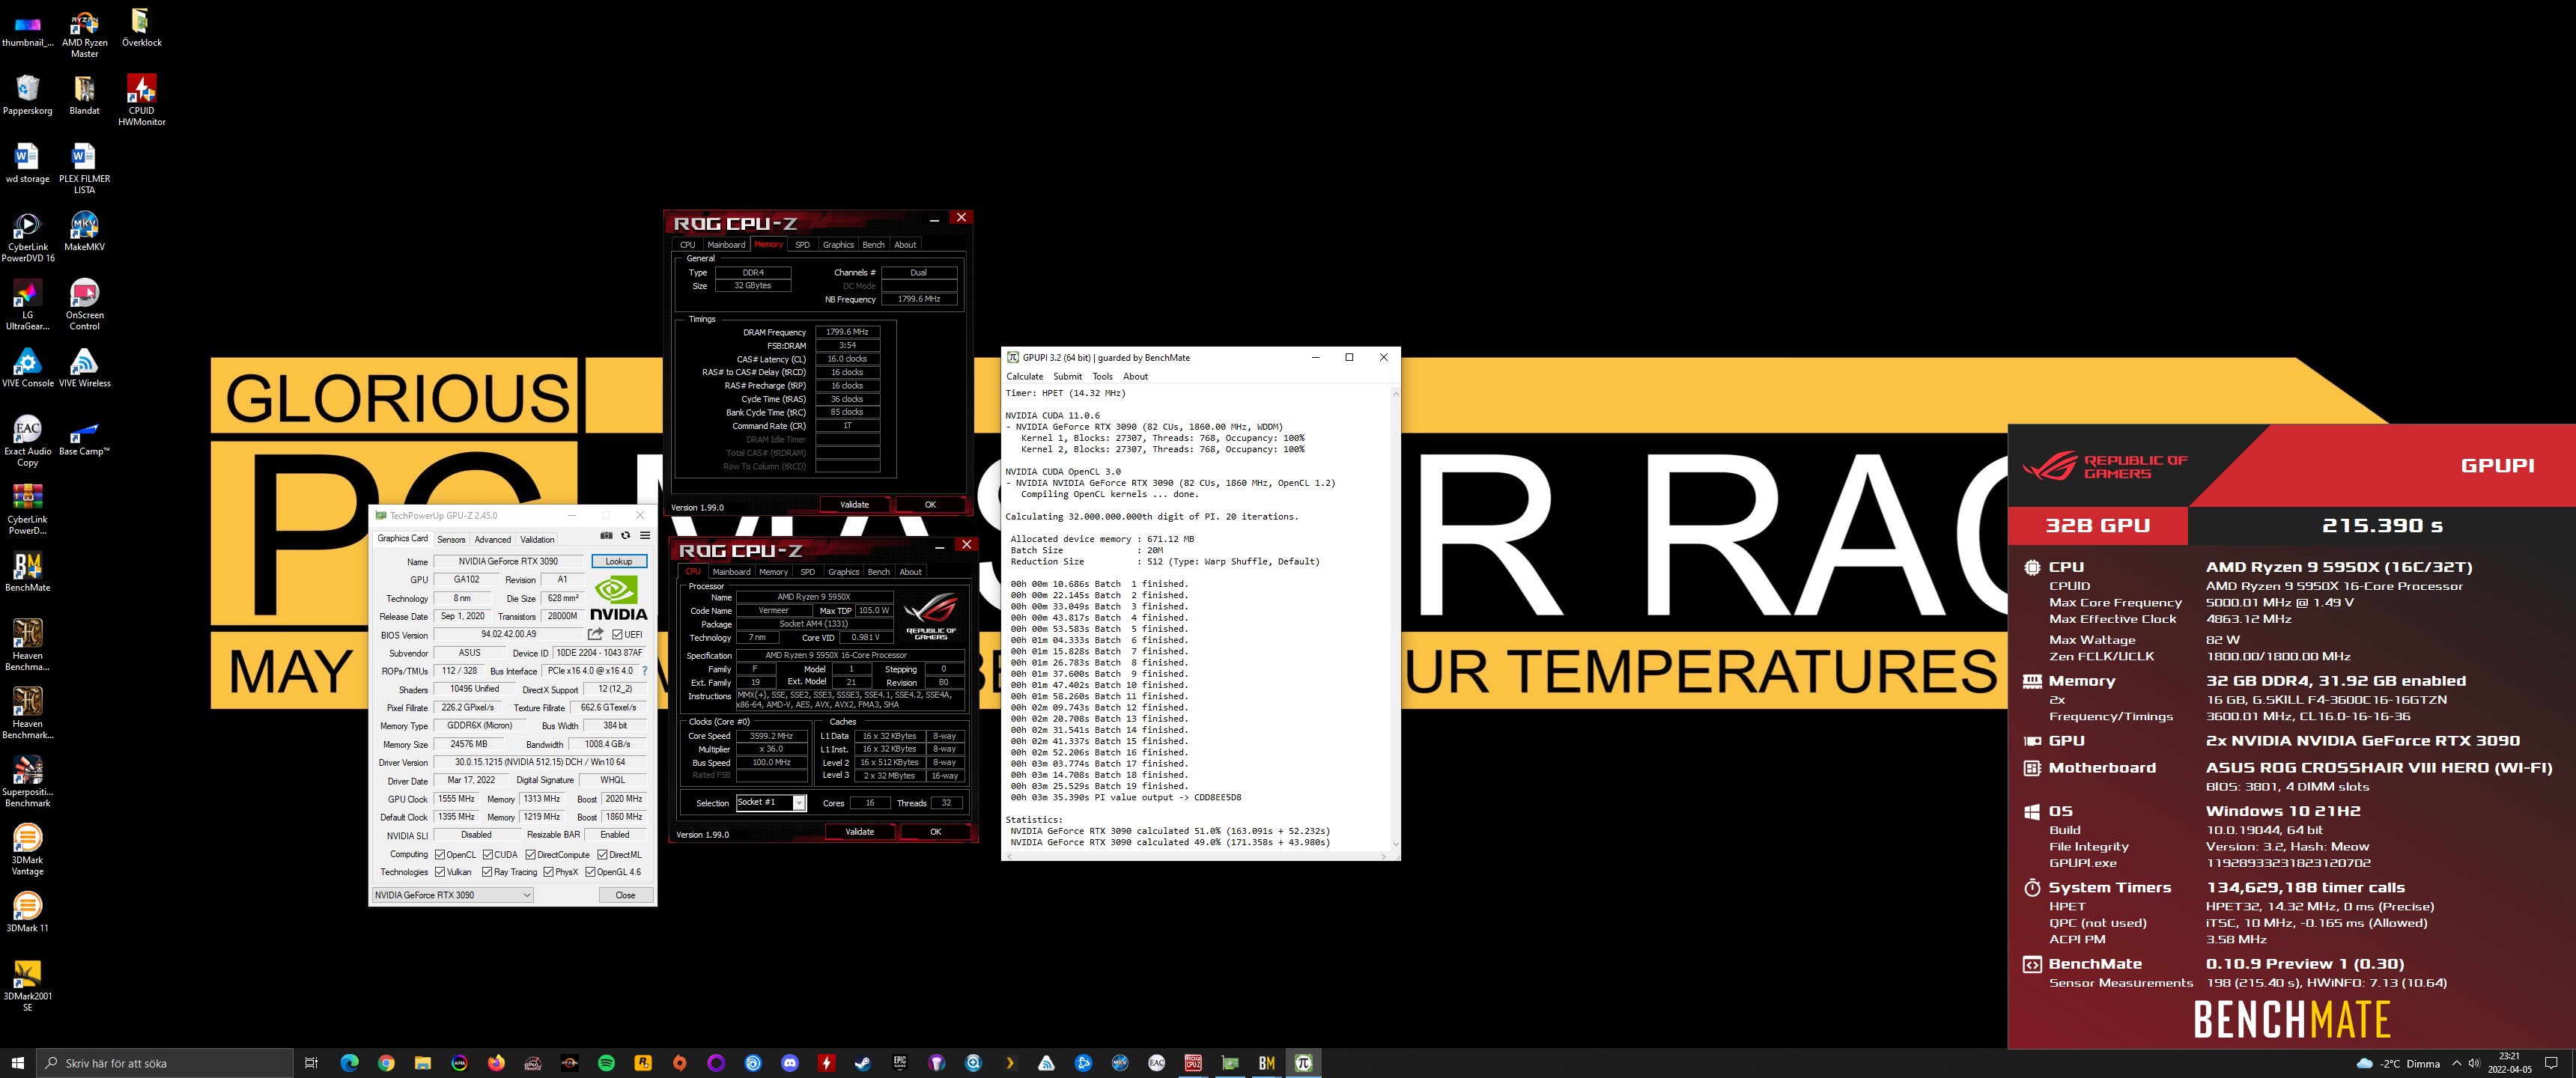Select Mainboard tab in lower CPU-Z window
Screen dimensions: 2576x1078
(731, 572)
